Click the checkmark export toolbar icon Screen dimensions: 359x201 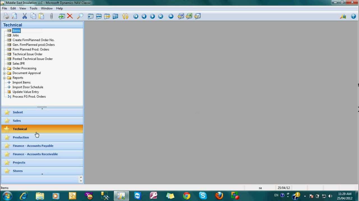(x=197, y=16)
